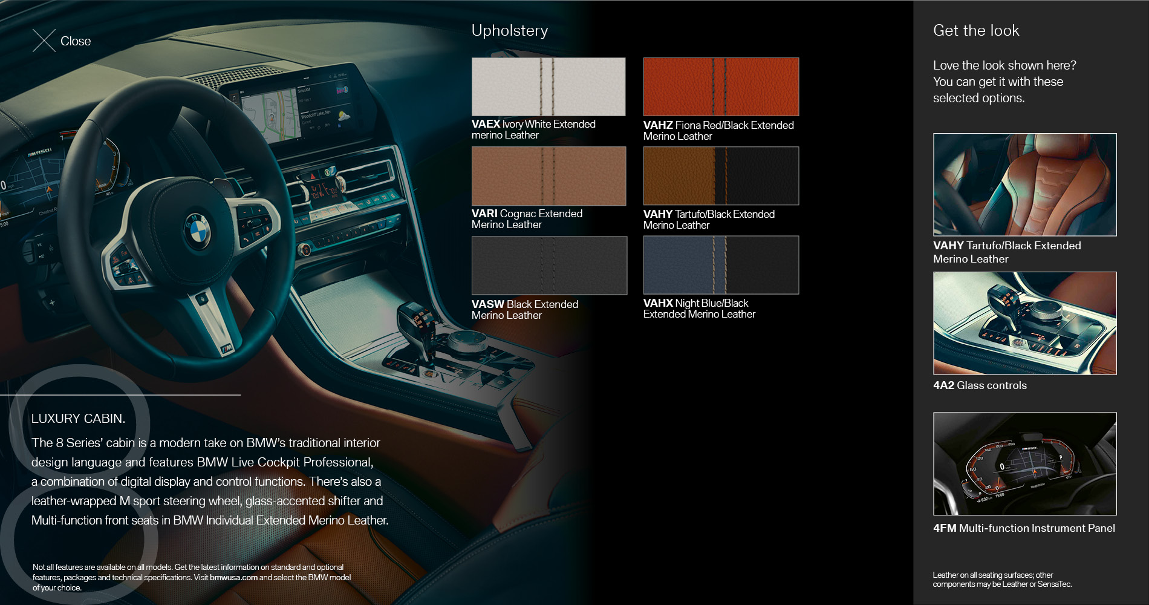Choose the VARI Cognac leather swatch
Image resolution: width=1149 pixels, height=605 pixels.
point(548,176)
